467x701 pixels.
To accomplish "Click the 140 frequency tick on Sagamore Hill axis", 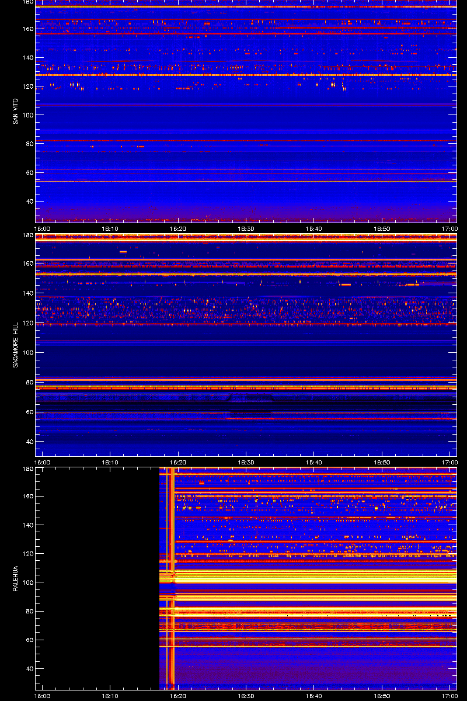I will (27, 293).
